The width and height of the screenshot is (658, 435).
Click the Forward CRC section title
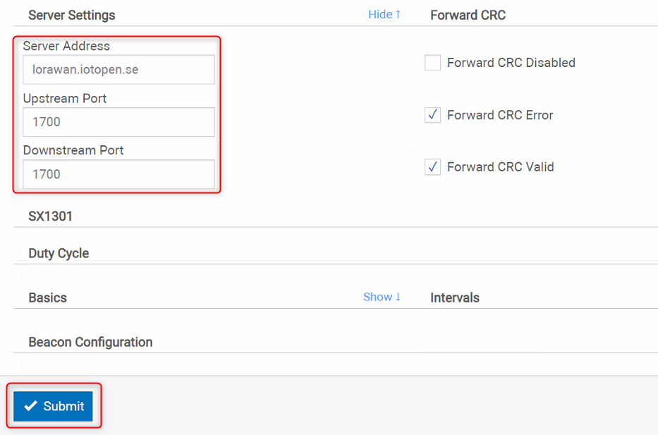coord(468,15)
